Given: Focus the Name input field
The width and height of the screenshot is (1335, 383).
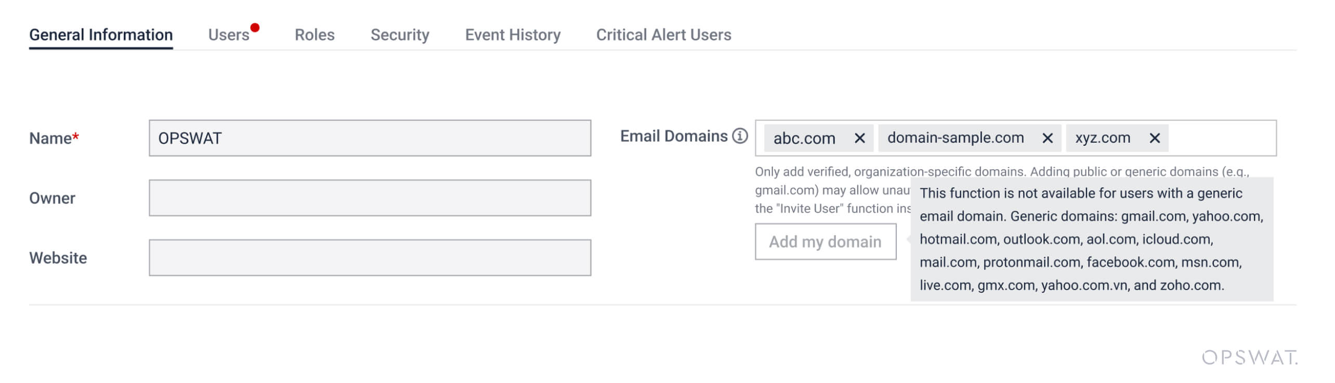Looking at the screenshot, I should point(370,138).
